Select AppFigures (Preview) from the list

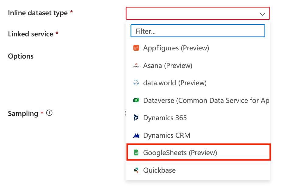point(198,48)
